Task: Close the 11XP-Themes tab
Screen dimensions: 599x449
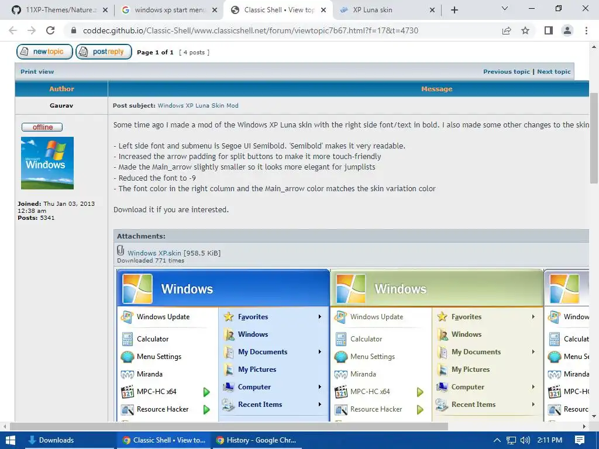Action: pos(105,10)
